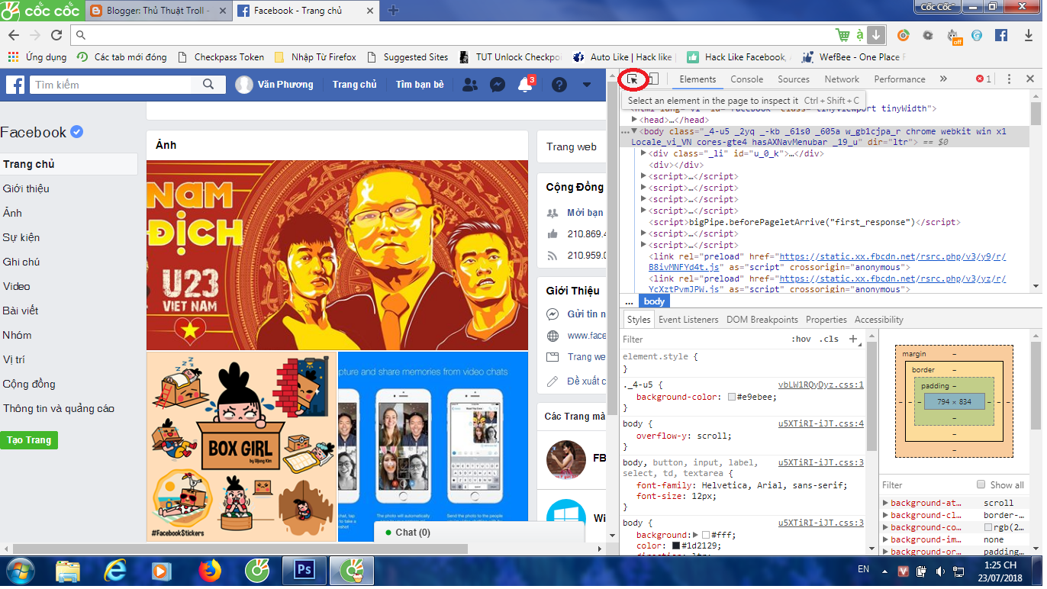Open the Accessibility pane tab

pos(879,320)
